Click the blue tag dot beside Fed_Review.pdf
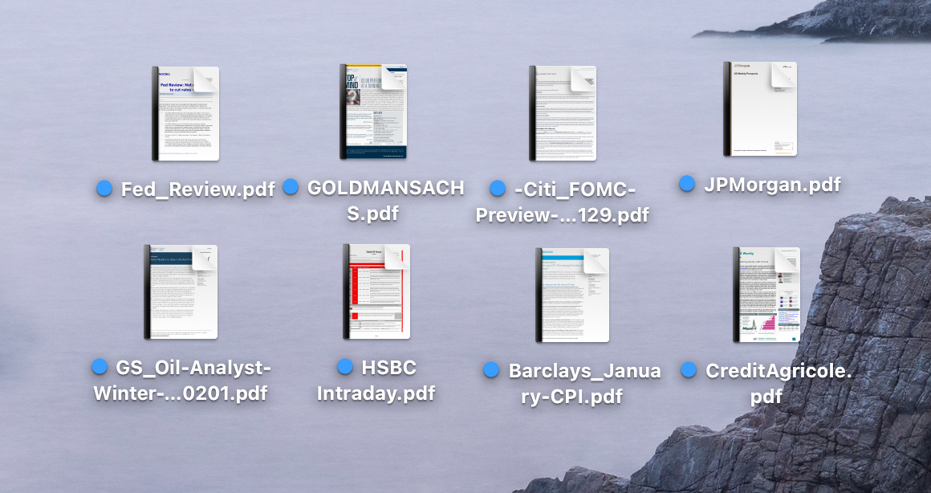The image size is (931, 493). click(104, 189)
